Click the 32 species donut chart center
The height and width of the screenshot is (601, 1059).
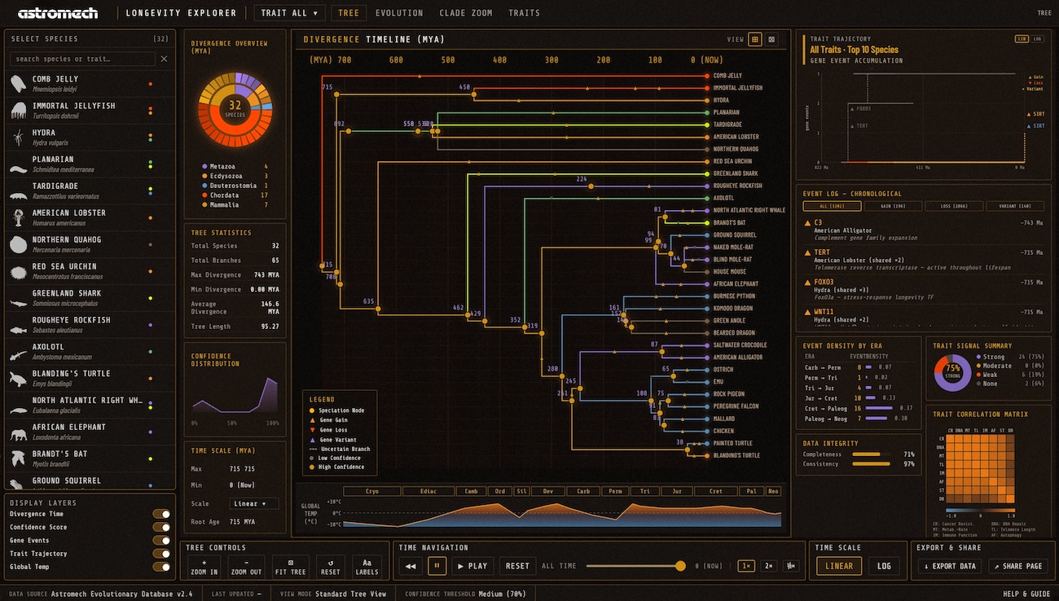[x=235, y=108]
